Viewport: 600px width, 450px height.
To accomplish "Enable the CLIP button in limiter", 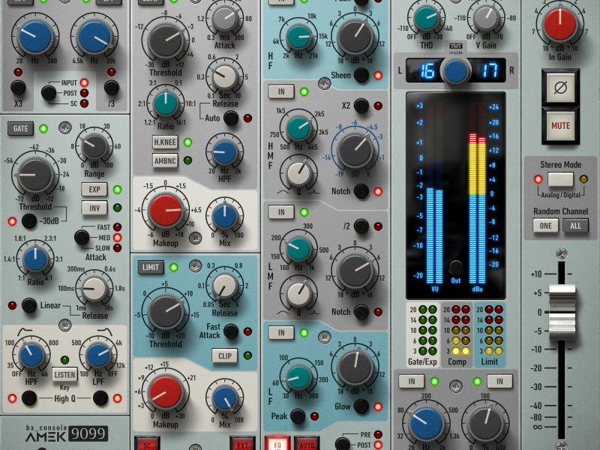I will [224, 355].
